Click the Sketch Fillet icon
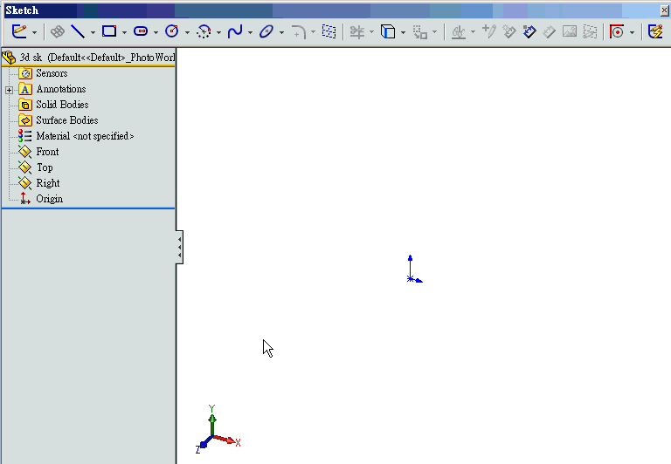Screen dimensions: 671x464 click(298, 31)
